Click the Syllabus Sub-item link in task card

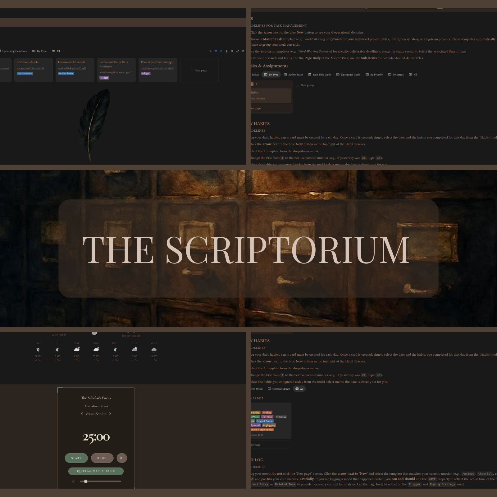pos(258,98)
